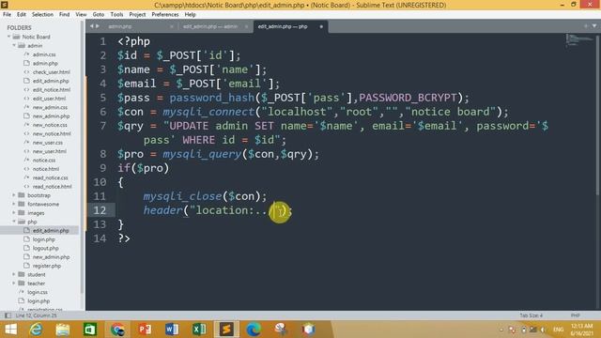This screenshot has height=338, width=601.
Task: Open the 3D box app in taskbar
Action: coord(308,330)
